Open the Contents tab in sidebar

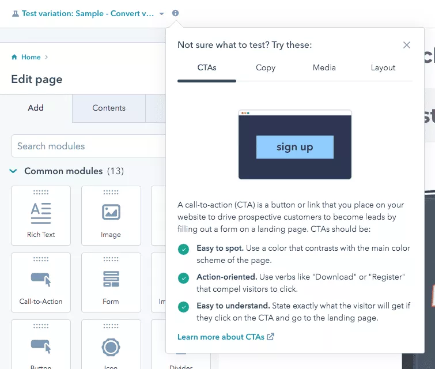109,108
